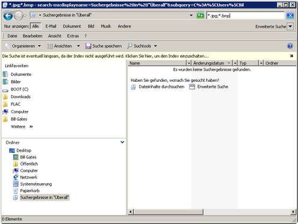Image resolution: width=298 pixels, height=224 pixels.
Task: Open the Suchtools dropdown
Action: [x=156, y=46]
